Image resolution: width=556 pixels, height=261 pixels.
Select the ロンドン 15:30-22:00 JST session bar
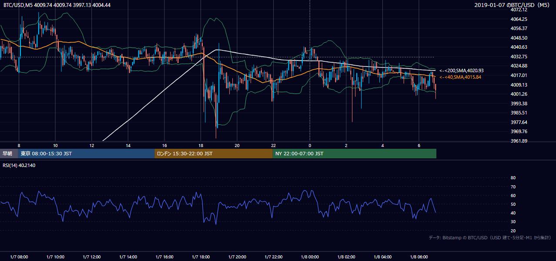pos(214,154)
